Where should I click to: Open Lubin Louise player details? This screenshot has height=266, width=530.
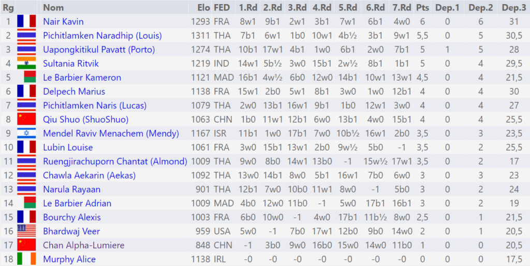[68, 147]
